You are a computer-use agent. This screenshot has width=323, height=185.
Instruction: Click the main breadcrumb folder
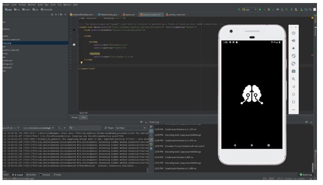click(x=26, y=10)
